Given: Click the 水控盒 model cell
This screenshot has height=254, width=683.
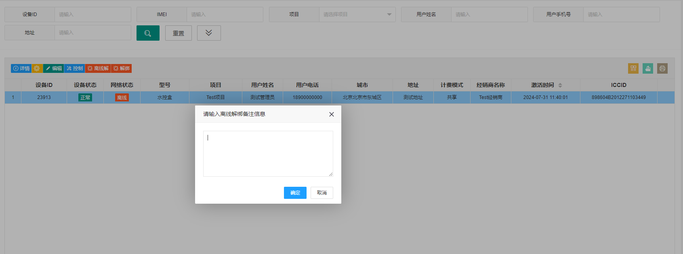Looking at the screenshot, I should point(165,97).
